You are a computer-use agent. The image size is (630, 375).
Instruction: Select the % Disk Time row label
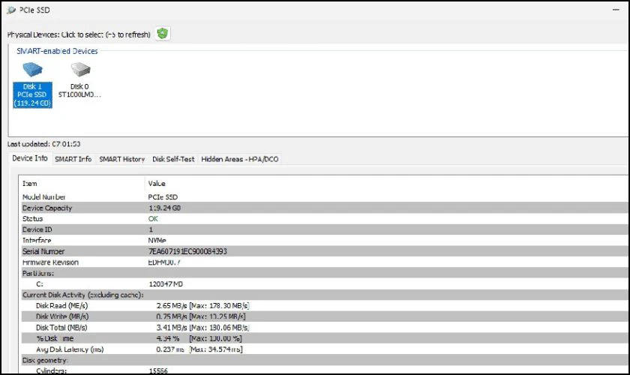click(x=55, y=338)
